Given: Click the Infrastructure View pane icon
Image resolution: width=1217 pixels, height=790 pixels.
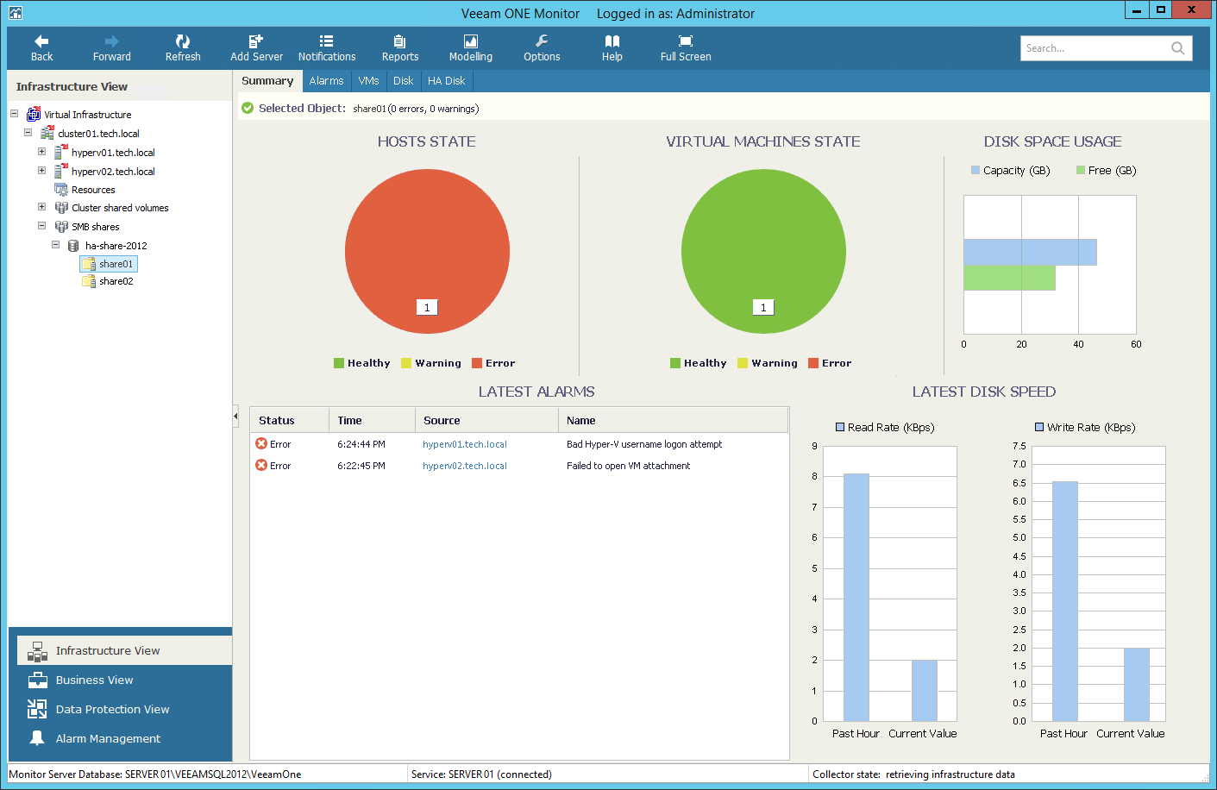Looking at the screenshot, I should [x=37, y=651].
